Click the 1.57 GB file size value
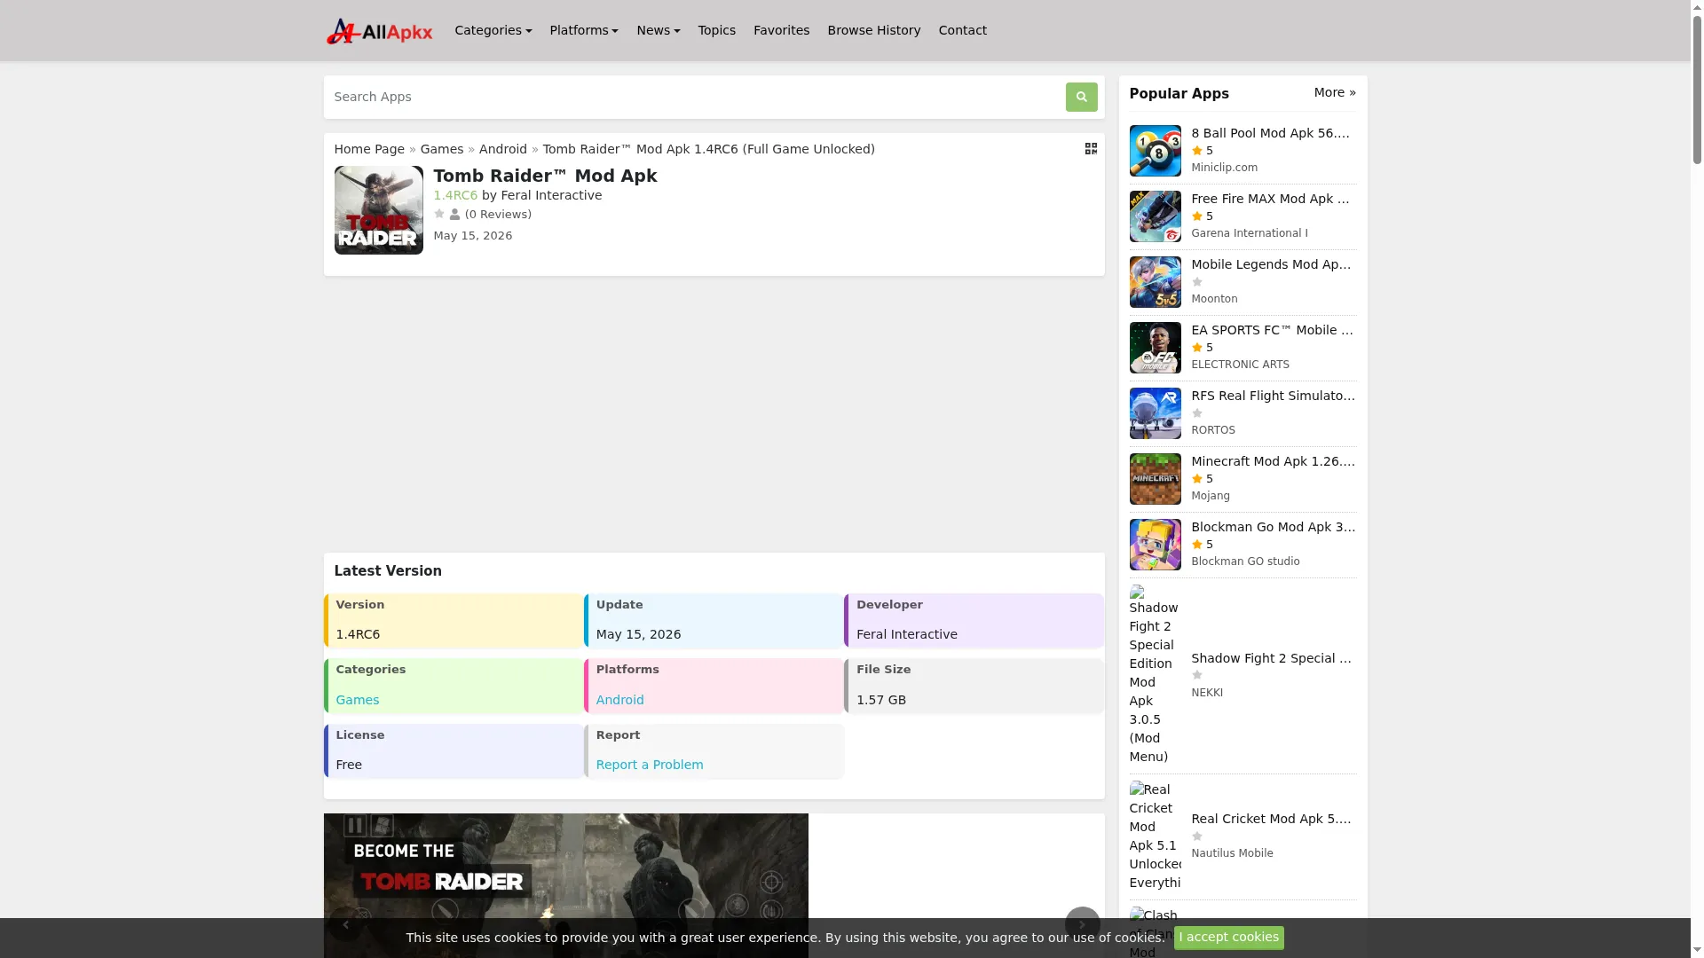Viewport: 1704px width, 958px height. [x=880, y=700]
